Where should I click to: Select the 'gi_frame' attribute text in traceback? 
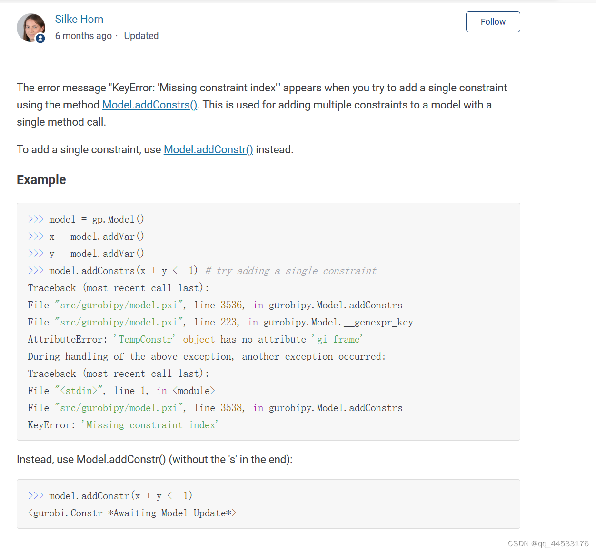tap(338, 339)
